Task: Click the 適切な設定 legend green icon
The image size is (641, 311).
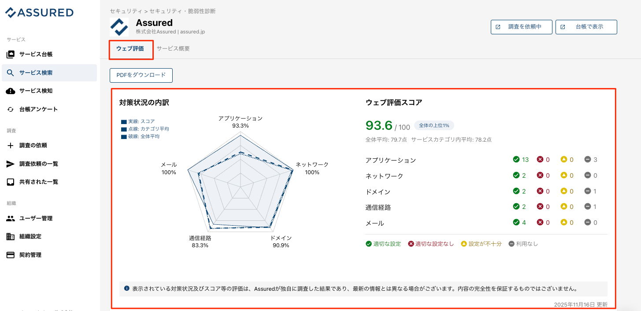Action: pos(368,244)
